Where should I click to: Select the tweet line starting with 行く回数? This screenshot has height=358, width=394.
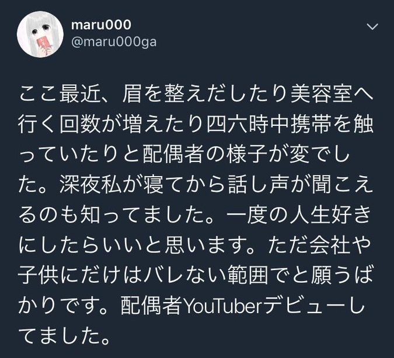pos(196,125)
